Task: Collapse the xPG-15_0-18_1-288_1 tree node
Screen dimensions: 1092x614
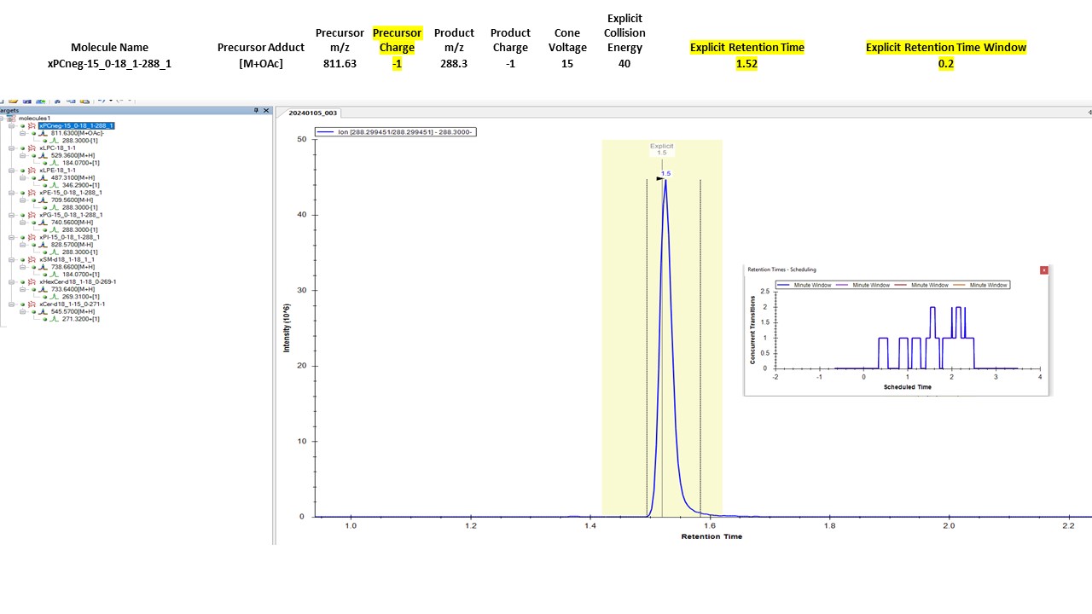Action: click(x=12, y=215)
